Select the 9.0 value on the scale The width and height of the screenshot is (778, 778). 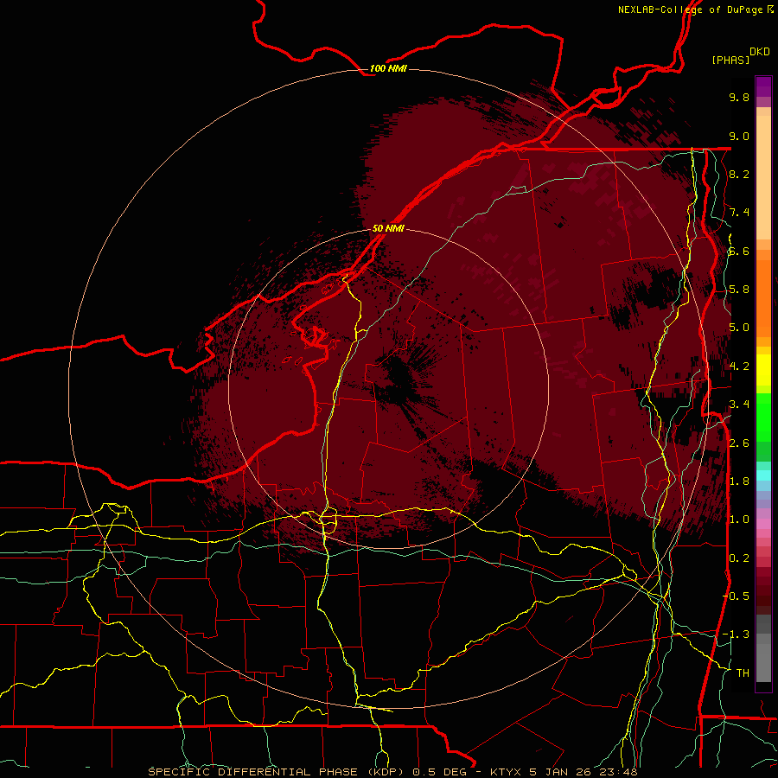(739, 136)
